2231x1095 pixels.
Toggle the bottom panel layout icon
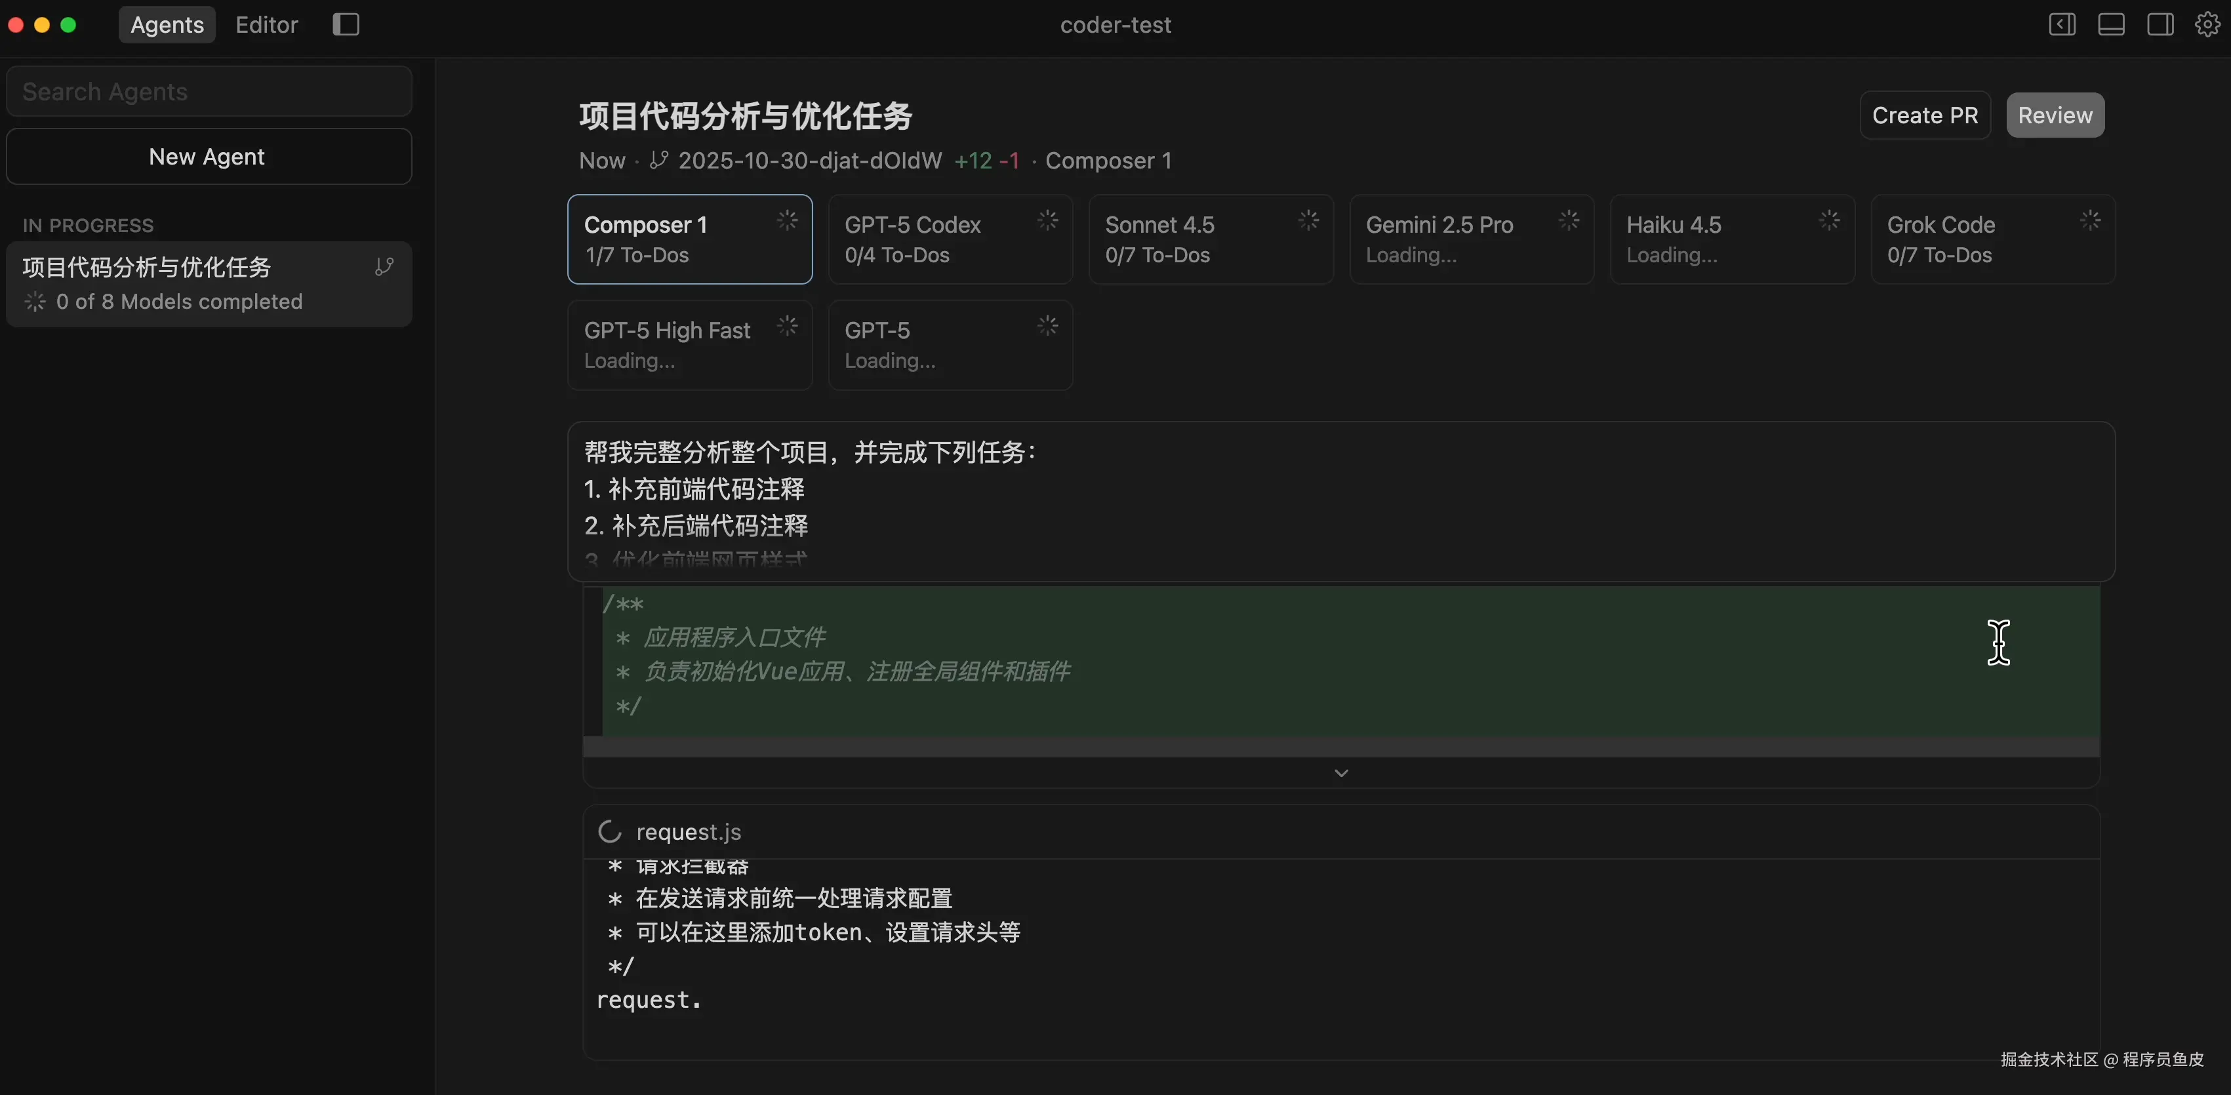coord(2110,24)
